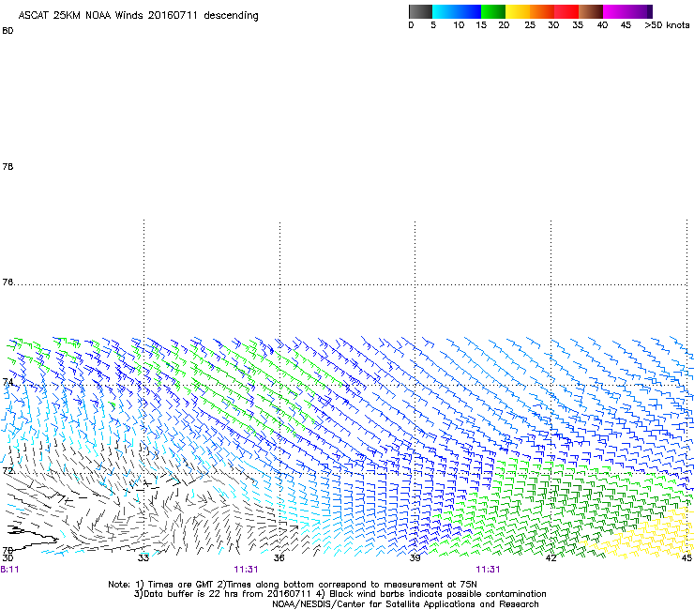Click the longitude label 45
This screenshot has width=694, height=610.
[686, 557]
